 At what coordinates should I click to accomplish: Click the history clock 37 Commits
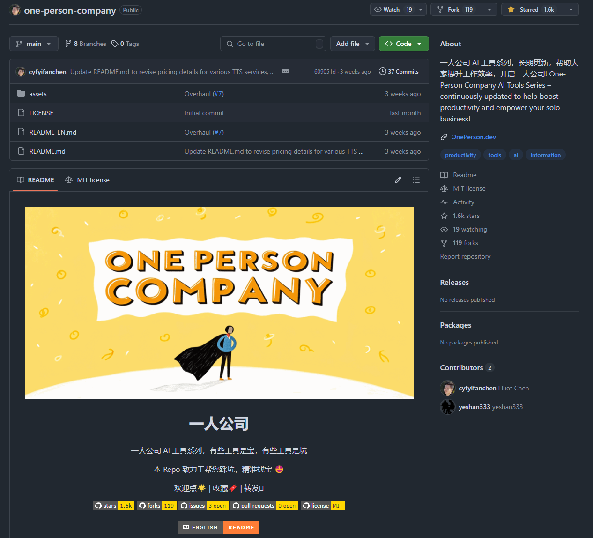(x=399, y=72)
